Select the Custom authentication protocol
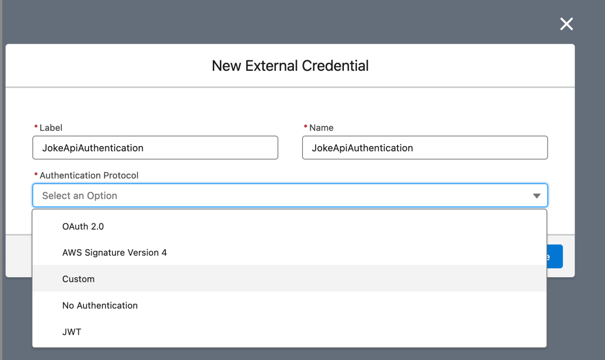Screen dimensions: 605x360 [78, 278]
